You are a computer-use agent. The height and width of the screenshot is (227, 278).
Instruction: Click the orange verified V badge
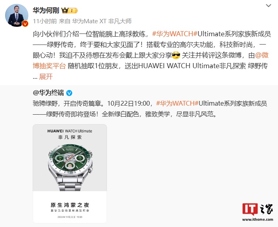pos(25,24)
